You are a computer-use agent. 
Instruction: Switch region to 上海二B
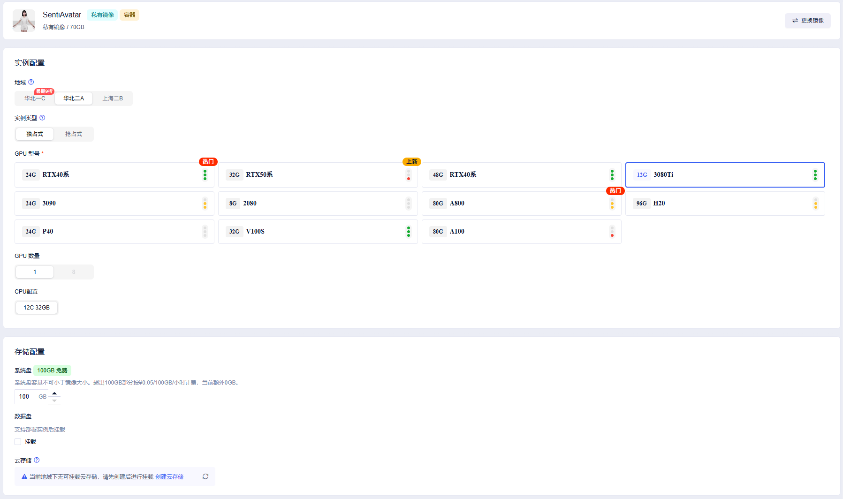click(113, 98)
